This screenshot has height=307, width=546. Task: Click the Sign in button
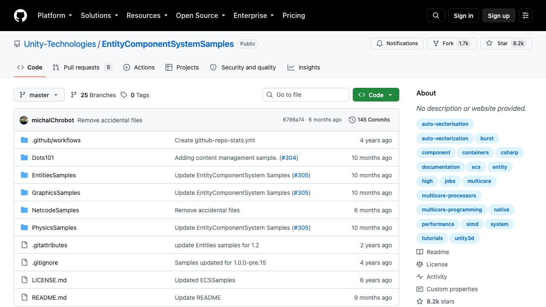click(x=464, y=15)
